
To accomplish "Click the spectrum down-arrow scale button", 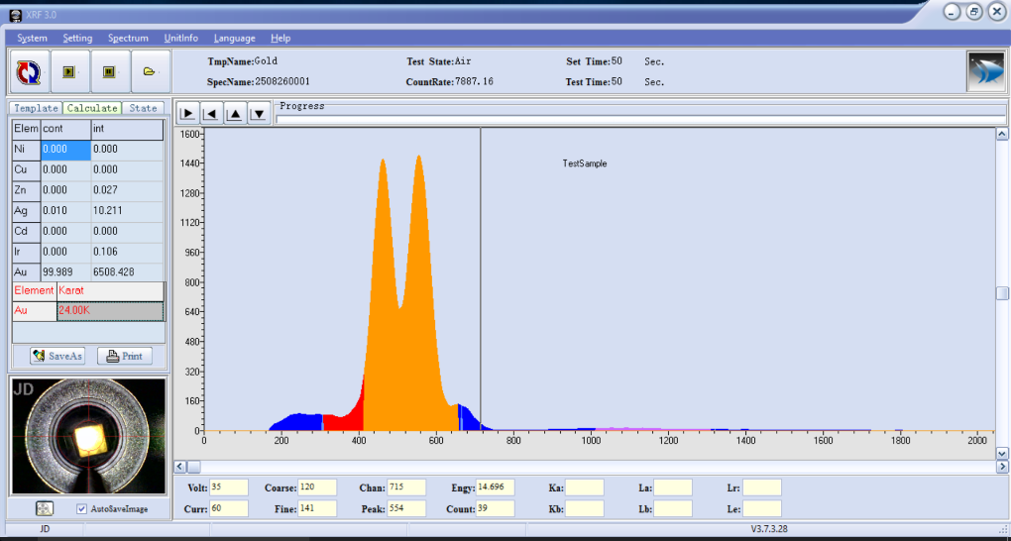I will [x=258, y=113].
